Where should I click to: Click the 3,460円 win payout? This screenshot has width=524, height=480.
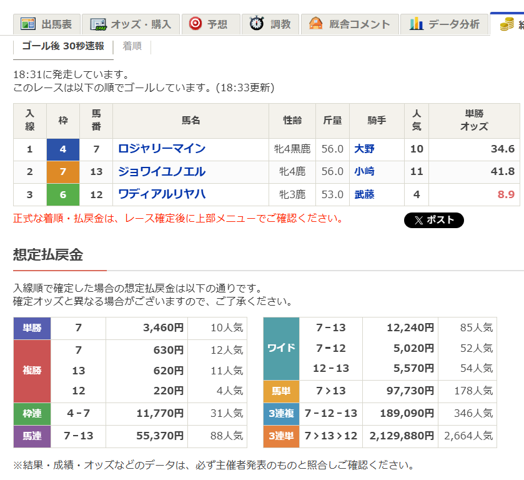pos(164,327)
